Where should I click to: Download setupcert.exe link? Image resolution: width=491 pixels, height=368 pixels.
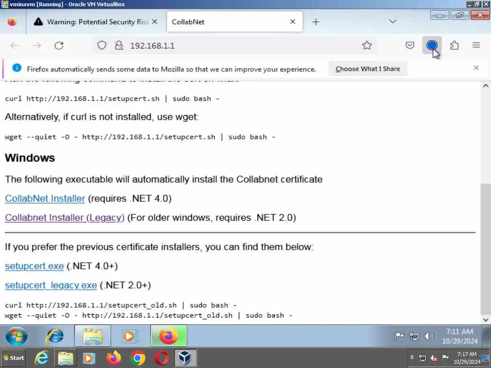(35, 266)
